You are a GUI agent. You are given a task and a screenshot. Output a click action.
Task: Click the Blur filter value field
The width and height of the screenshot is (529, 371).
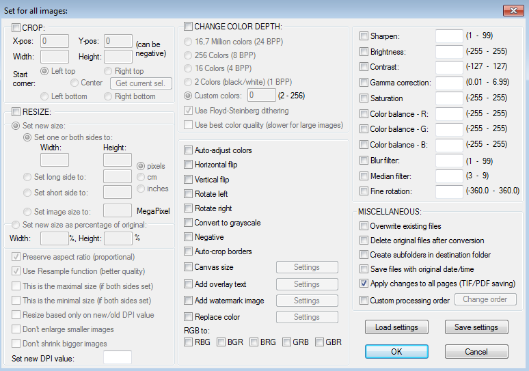point(449,160)
